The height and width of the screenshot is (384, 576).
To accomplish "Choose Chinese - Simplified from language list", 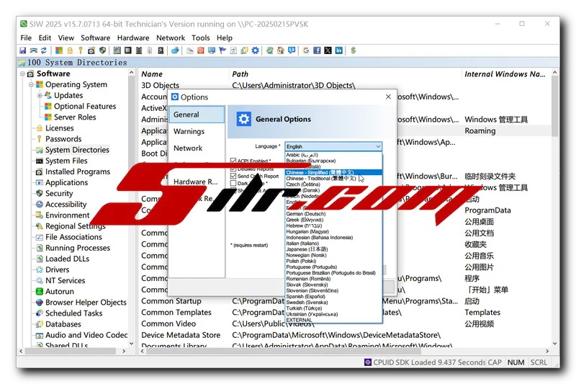I will click(333, 172).
